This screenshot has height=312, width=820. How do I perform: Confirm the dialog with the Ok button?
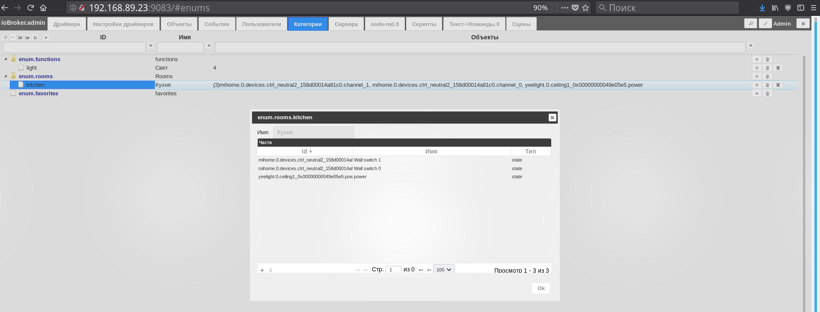coord(541,288)
